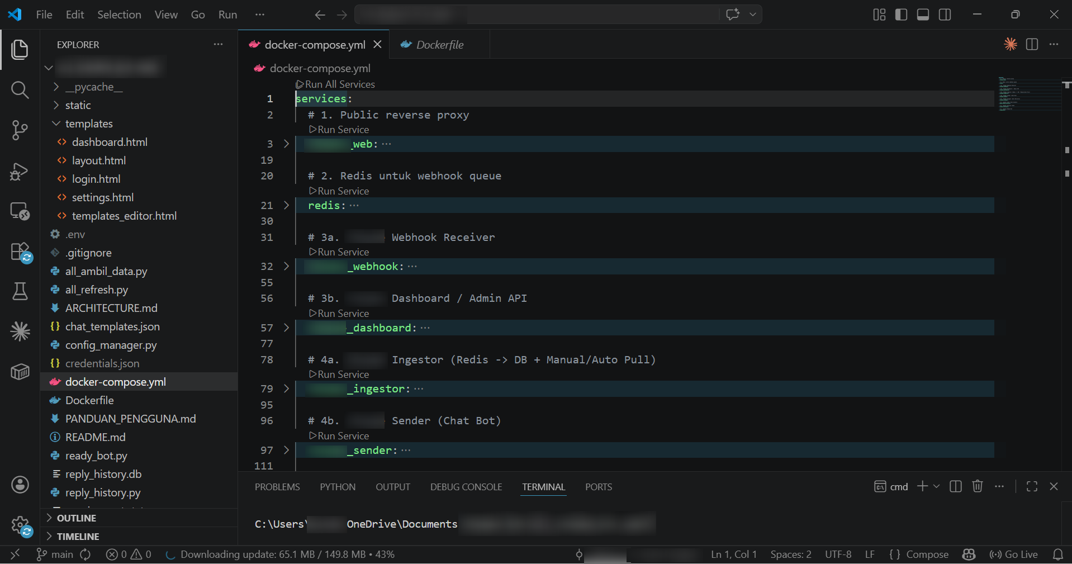Kill the terminal with trash icon
1072x564 pixels.
(978, 486)
